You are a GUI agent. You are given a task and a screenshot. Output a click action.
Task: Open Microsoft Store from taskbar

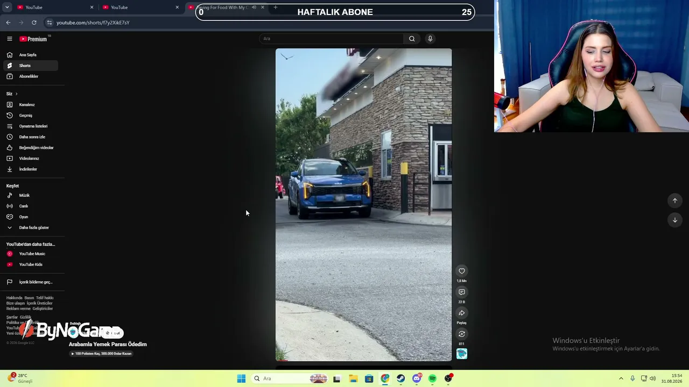click(369, 378)
